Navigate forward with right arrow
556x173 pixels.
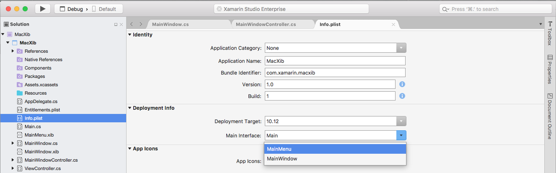(141, 24)
